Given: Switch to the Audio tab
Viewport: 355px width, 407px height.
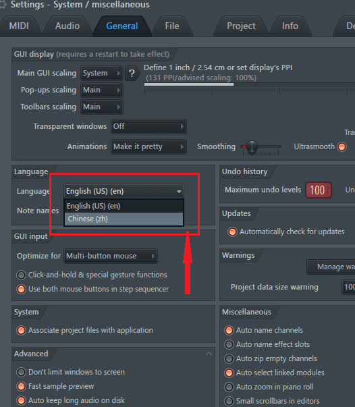Looking at the screenshot, I should (67, 26).
